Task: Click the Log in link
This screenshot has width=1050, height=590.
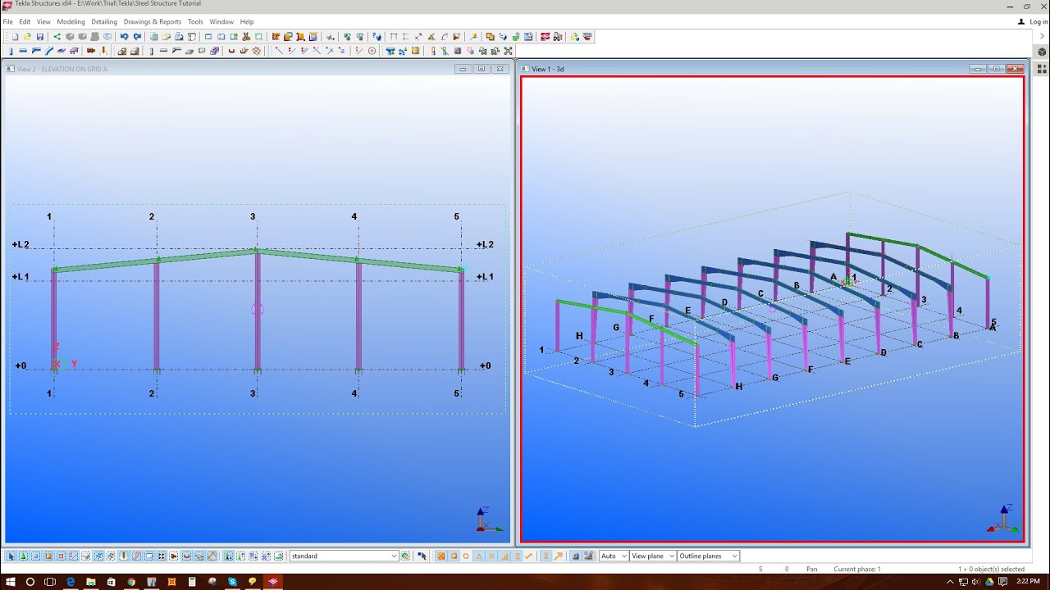Action: [x=1032, y=21]
